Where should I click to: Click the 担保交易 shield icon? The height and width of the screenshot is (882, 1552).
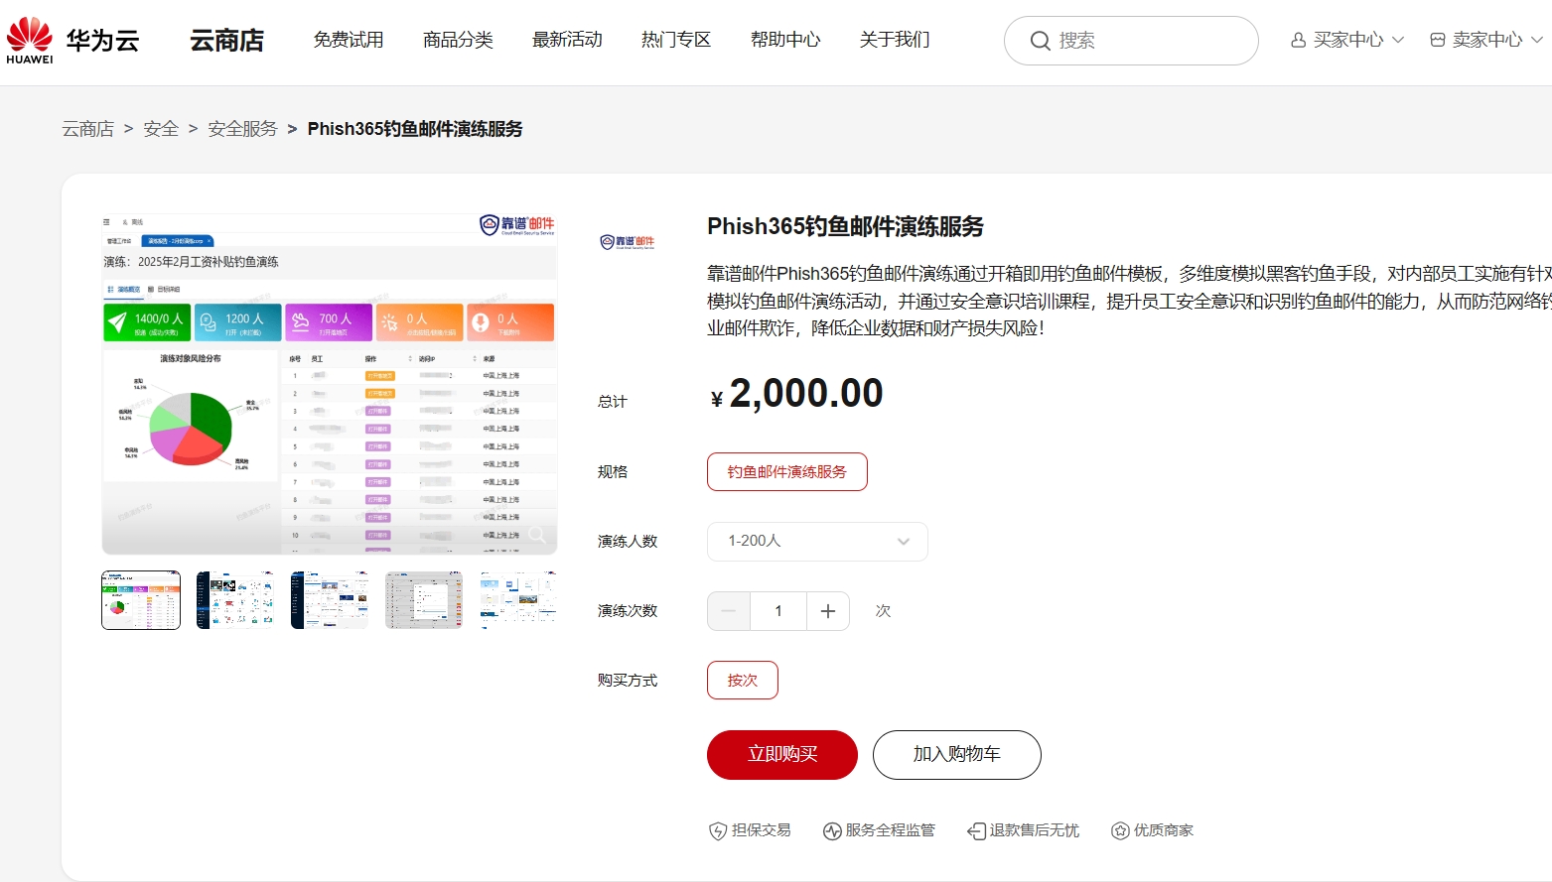(x=718, y=831)
